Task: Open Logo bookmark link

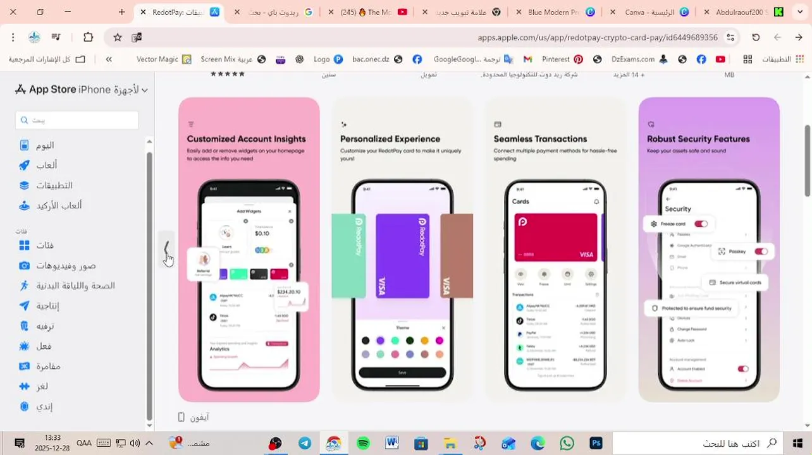Action: point(328,59)
